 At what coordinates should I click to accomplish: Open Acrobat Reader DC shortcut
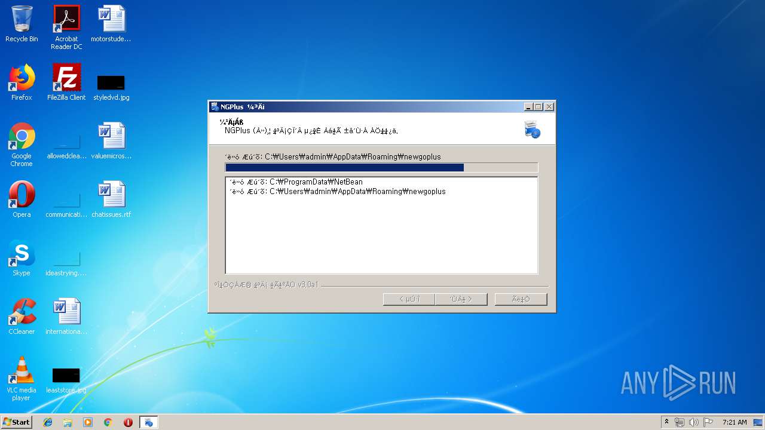click(x=66, y=27)
